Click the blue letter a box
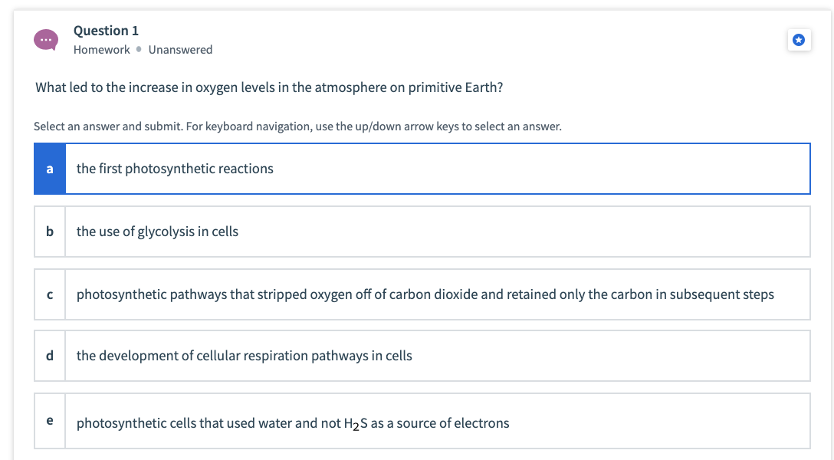834x460 pixels. pyautogui.click(x=49, y=169)
